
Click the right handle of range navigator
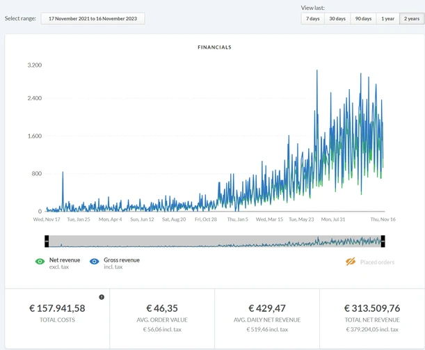click(383, 241)
